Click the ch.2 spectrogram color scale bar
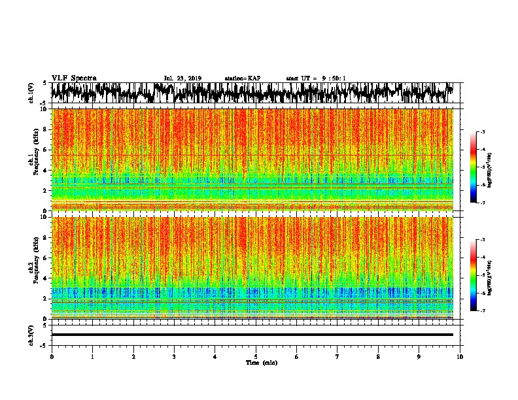Viewport: 518px width, 400px height. [x=473, y=275]
